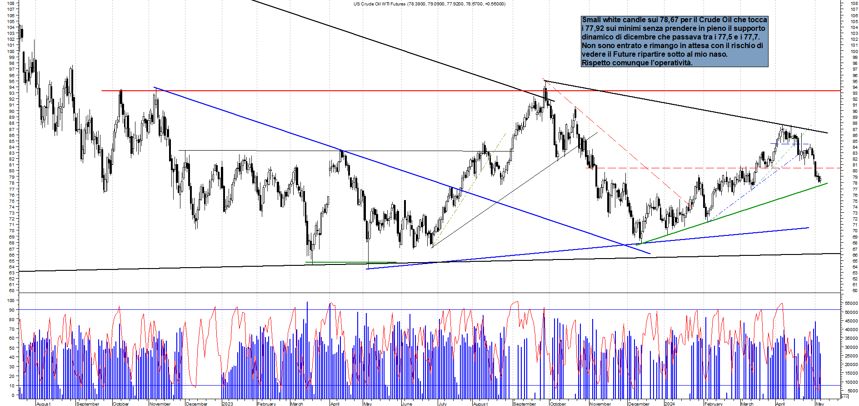Select the 'June' label on the time axis

pos(407,404)
